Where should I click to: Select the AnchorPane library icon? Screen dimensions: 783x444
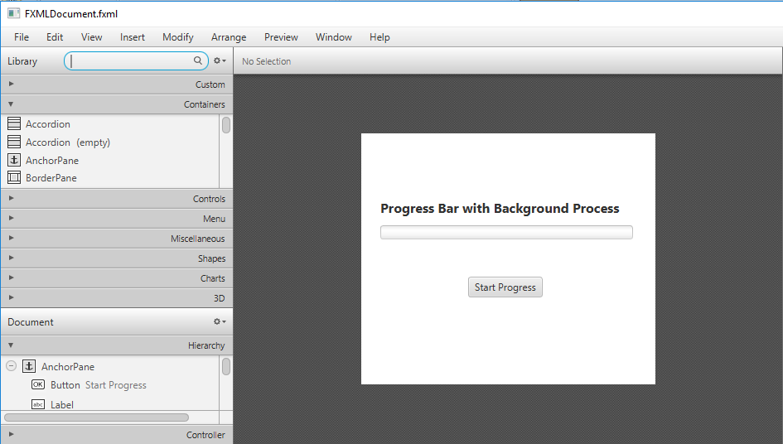point(14,160)
